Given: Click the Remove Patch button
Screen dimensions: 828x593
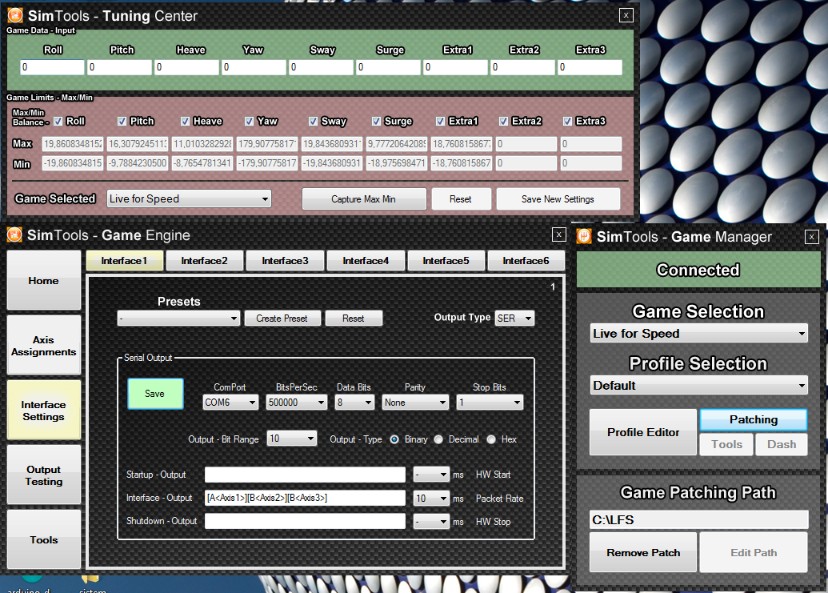Looking at the screenshot, I should [643, 552].
